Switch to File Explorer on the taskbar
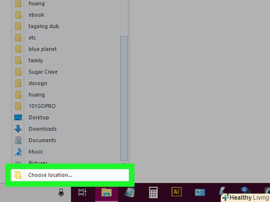This screenshot has width=270, height=202. 106,192
